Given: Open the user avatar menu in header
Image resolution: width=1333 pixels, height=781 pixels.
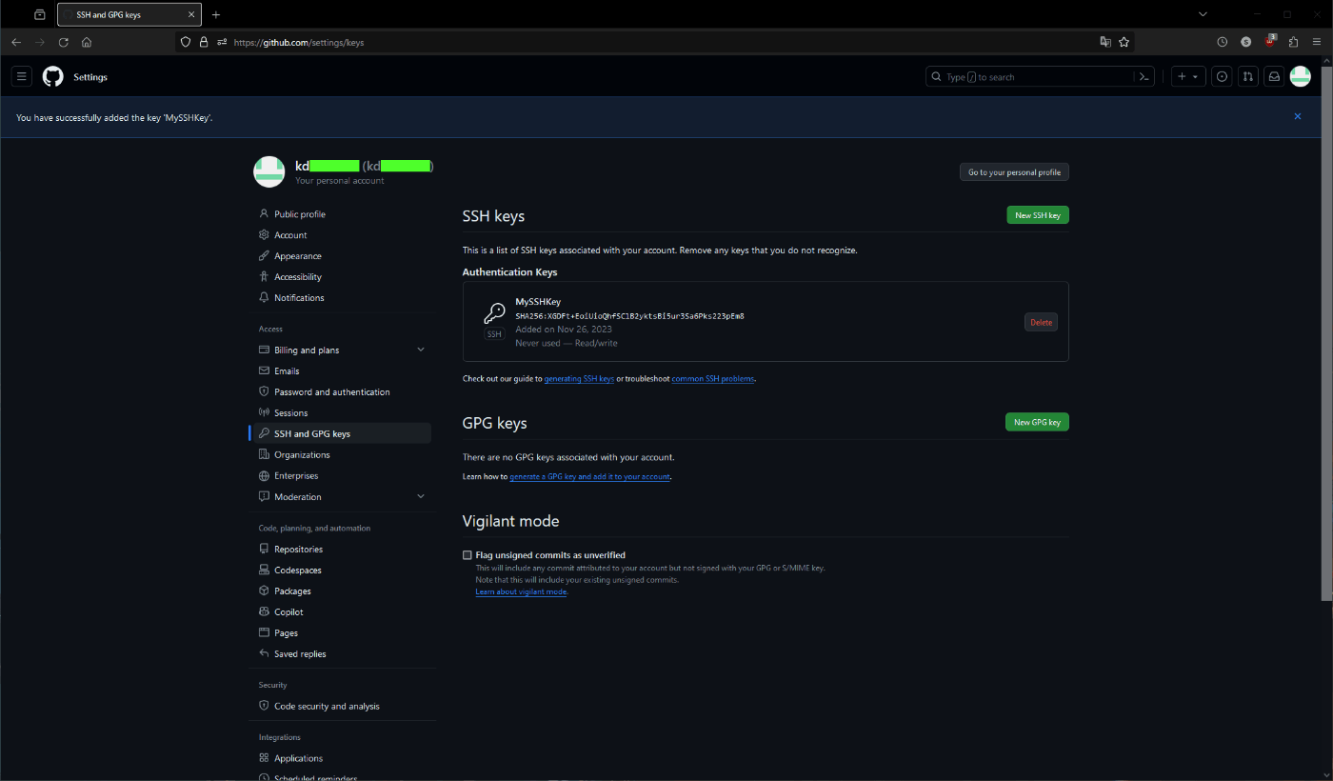Looking at the screenshot, I should (1300, 76).
